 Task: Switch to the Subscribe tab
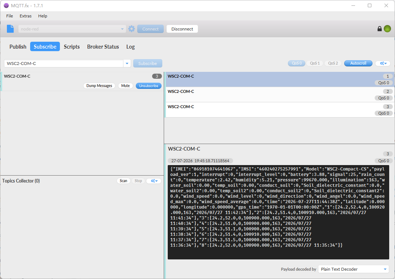coord(45,46)
